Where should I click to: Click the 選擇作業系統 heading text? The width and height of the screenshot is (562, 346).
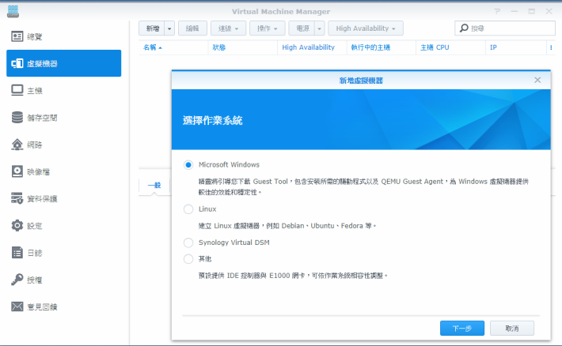[213, 120]
